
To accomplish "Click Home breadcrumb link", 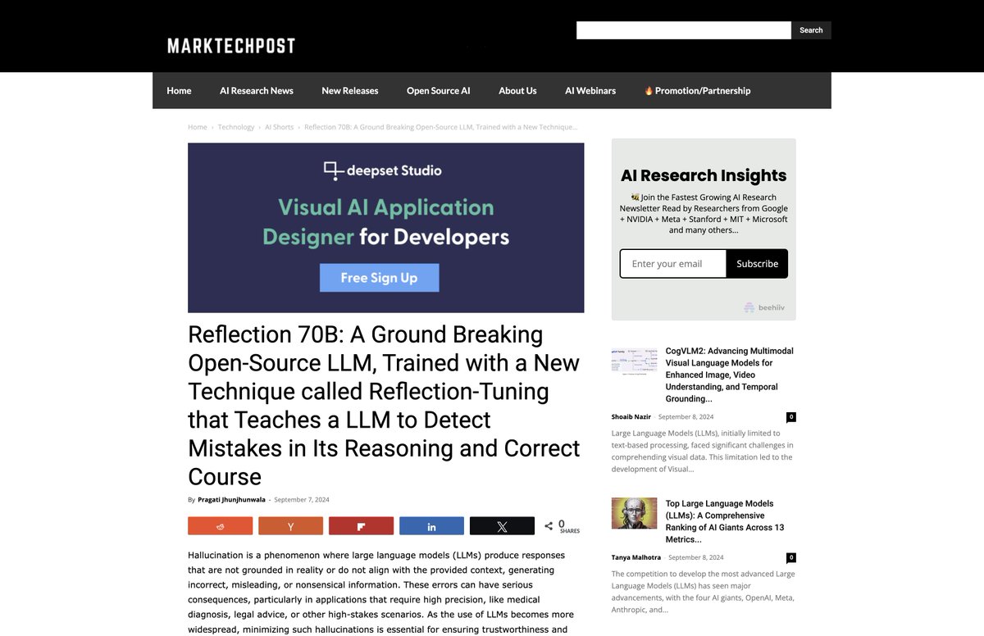I will 198,127.
